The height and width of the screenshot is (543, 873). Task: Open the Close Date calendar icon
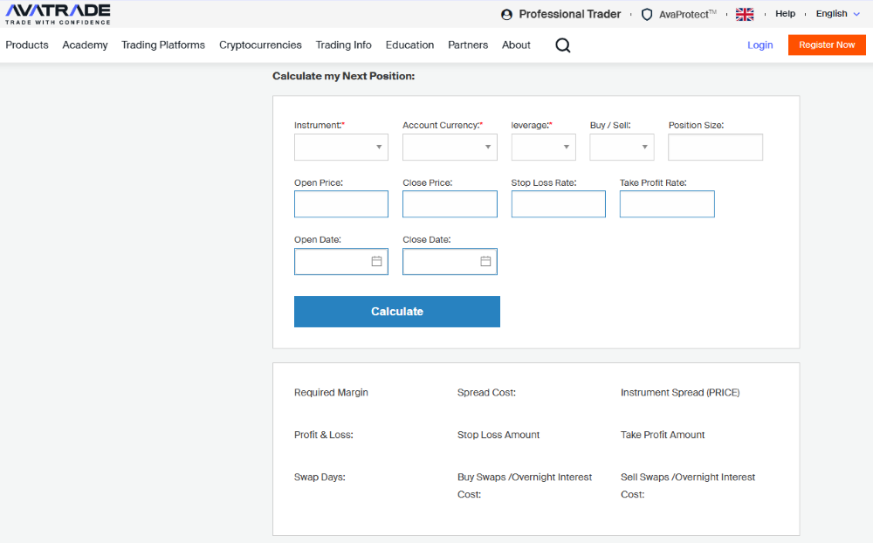point(485,261)
